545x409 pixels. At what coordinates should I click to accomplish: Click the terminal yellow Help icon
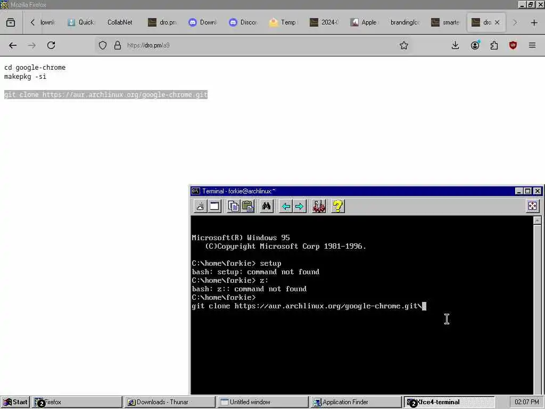click(338, 206)
